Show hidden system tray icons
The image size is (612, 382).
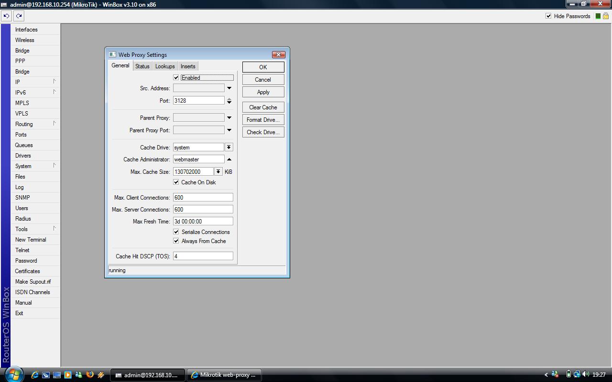(546, 375)
